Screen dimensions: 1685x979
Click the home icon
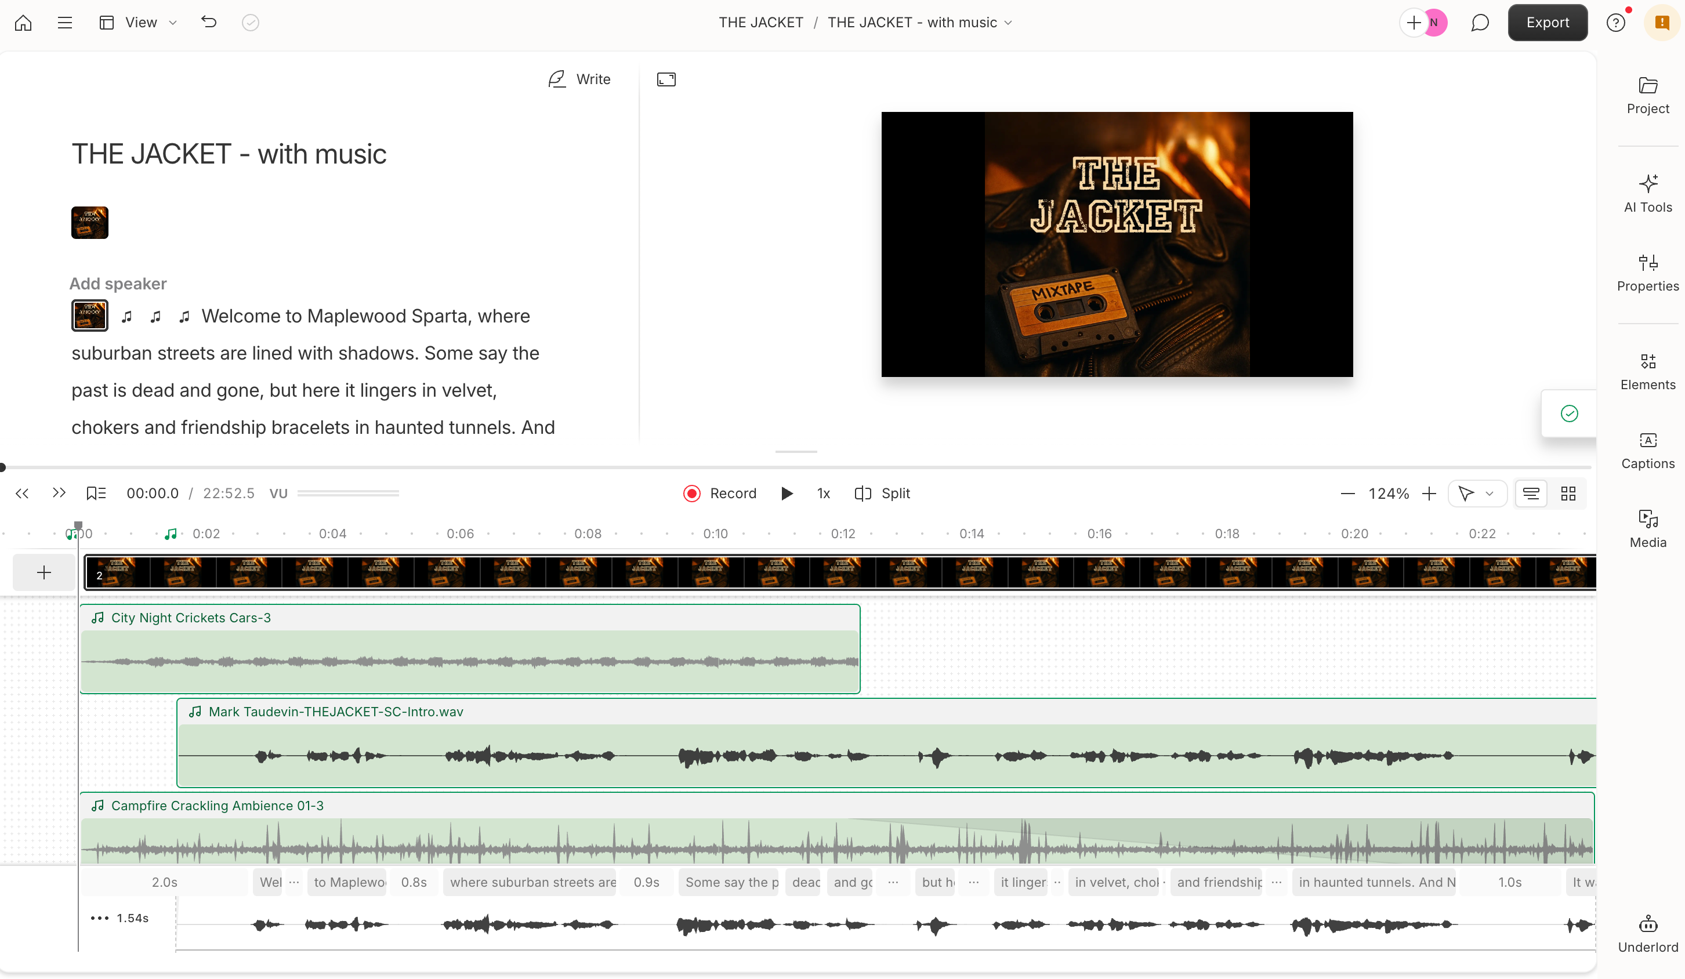[23, 23]
